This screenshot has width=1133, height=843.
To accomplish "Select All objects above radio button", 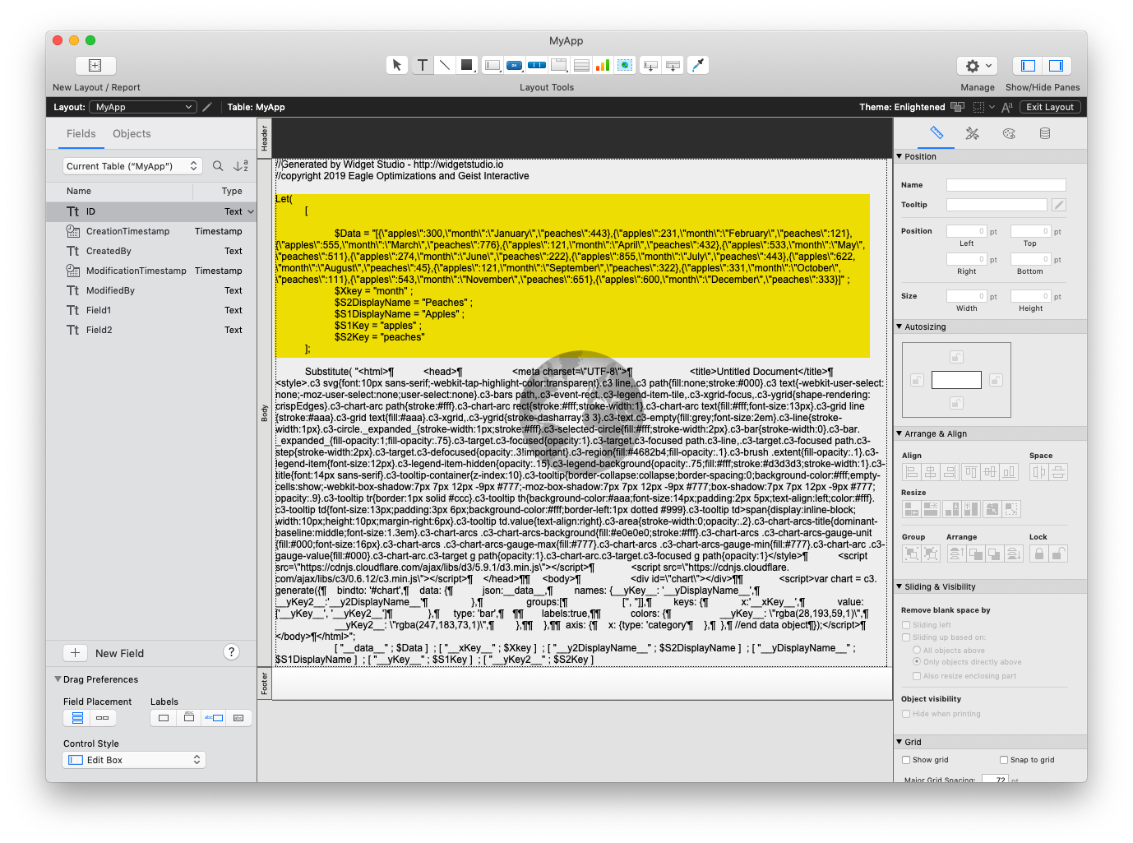I will click(x=917, y=650).
